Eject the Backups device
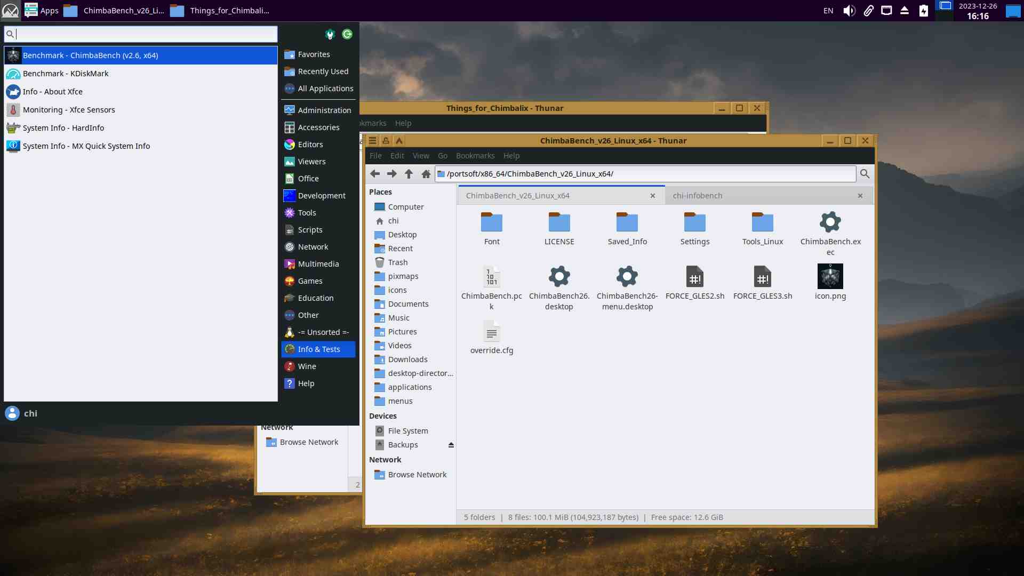 click(451, 445)
